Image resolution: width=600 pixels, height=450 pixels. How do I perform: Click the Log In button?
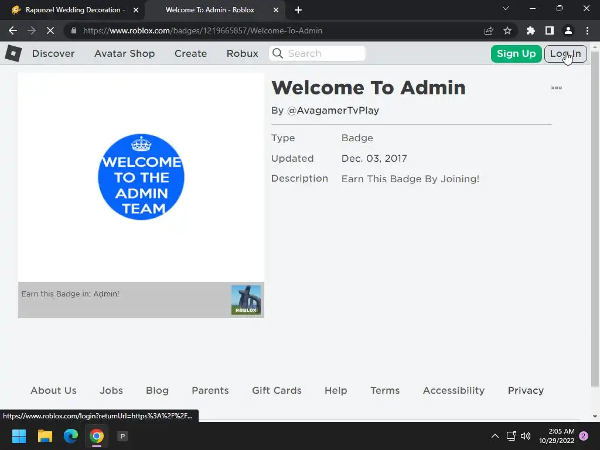click(565, 53)
